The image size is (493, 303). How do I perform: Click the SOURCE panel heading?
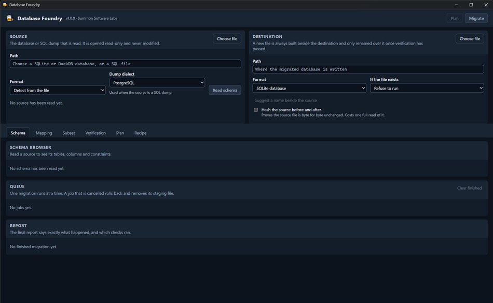19,37
